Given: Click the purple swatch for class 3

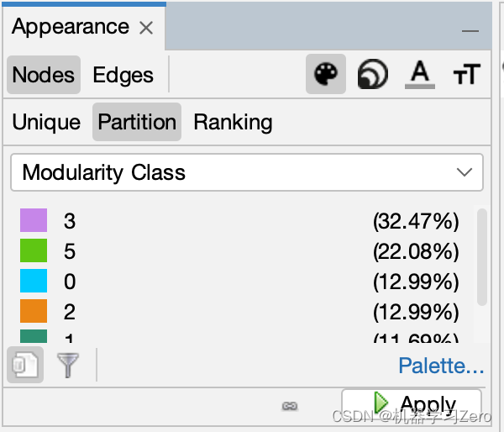Looking at the screenshot, I should [34, 221].
